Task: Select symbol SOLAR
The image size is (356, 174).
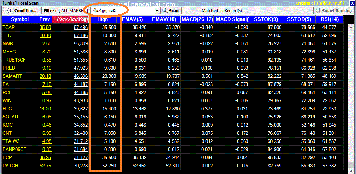Action: [x=11, y=117]
